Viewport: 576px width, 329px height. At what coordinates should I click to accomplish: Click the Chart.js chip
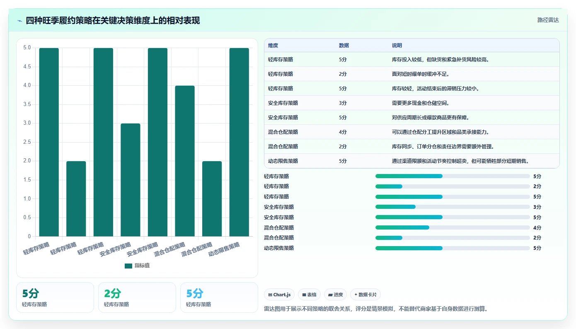click(279, 295)
